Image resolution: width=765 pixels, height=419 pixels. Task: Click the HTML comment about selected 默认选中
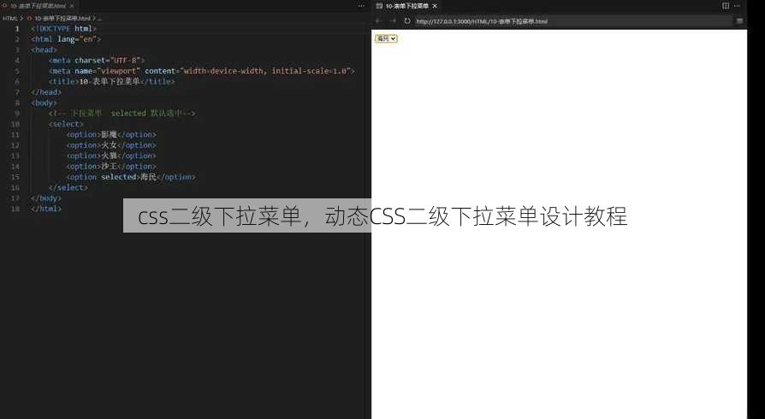click(122, 113)
